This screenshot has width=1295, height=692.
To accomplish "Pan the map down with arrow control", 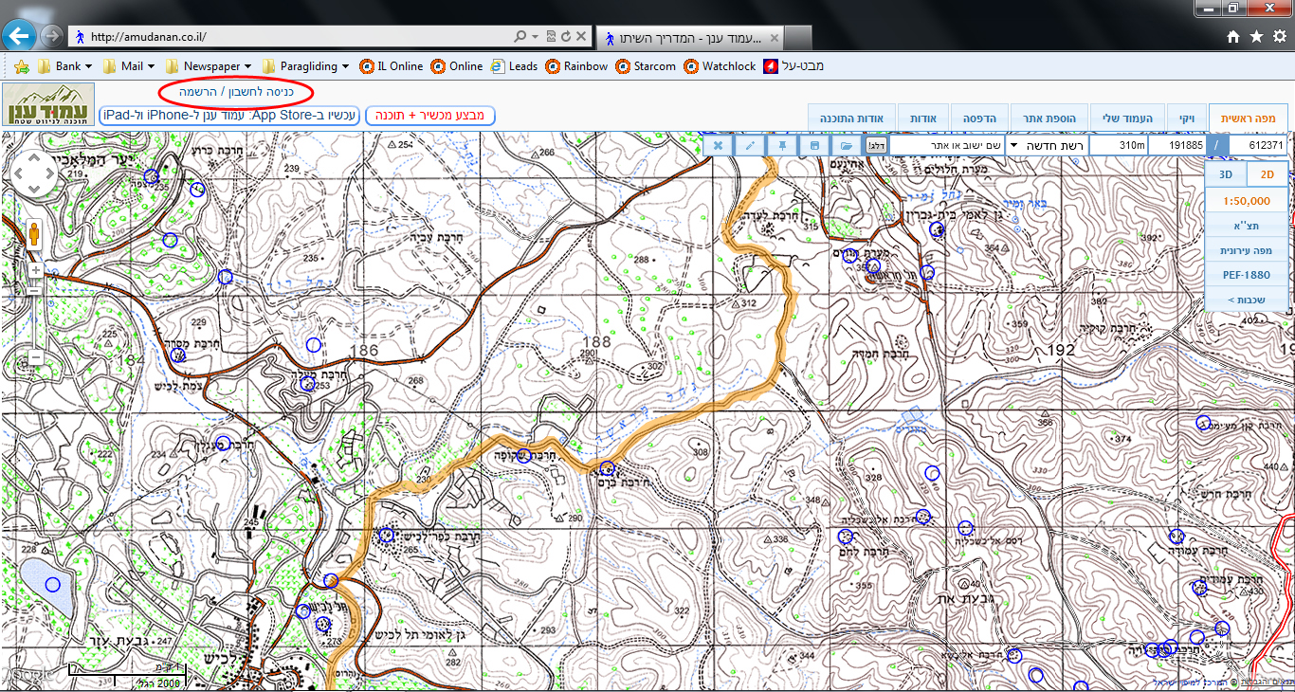I will (x=34, y=189).
